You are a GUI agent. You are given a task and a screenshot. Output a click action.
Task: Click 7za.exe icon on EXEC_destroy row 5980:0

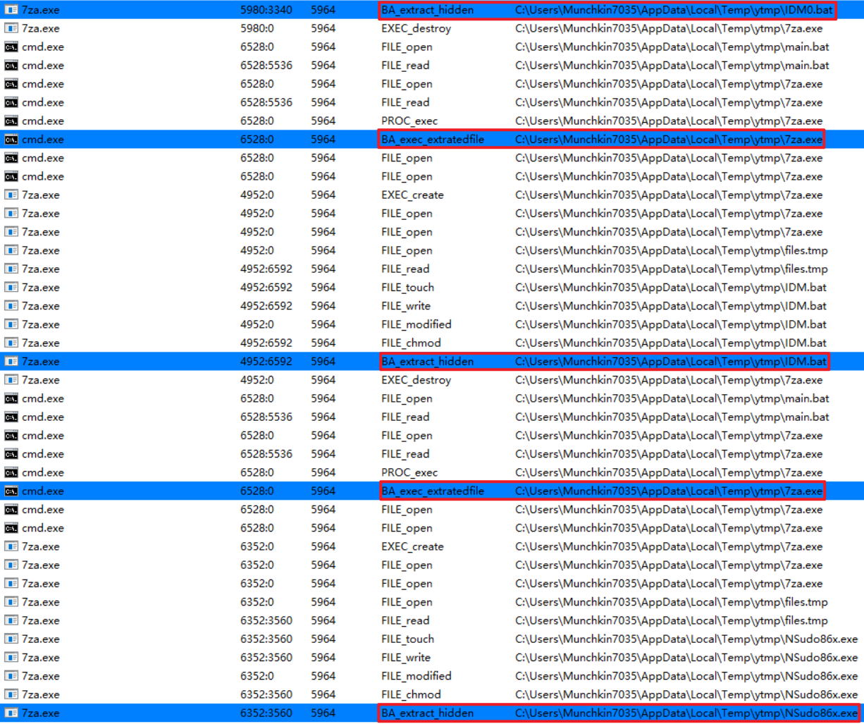tap(11, 28)
